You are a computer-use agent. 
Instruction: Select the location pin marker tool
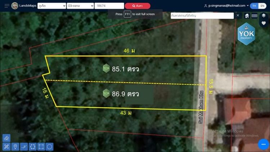click(x=15, y=147)
